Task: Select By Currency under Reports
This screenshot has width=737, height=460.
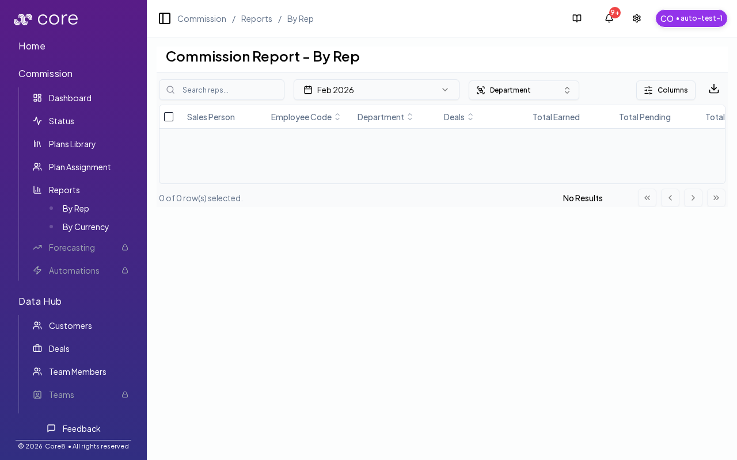Action: 85,227
